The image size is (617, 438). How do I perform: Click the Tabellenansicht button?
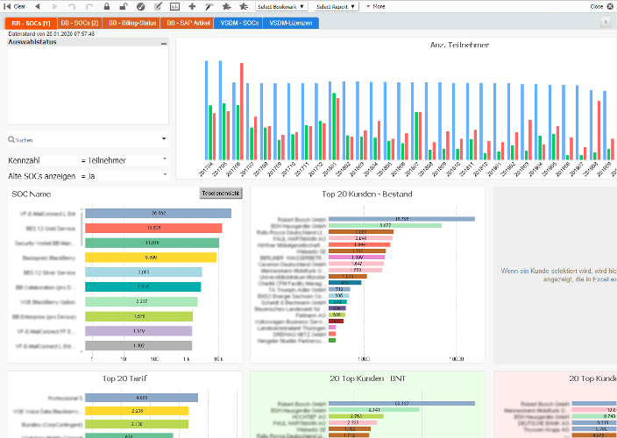[221, 193]
